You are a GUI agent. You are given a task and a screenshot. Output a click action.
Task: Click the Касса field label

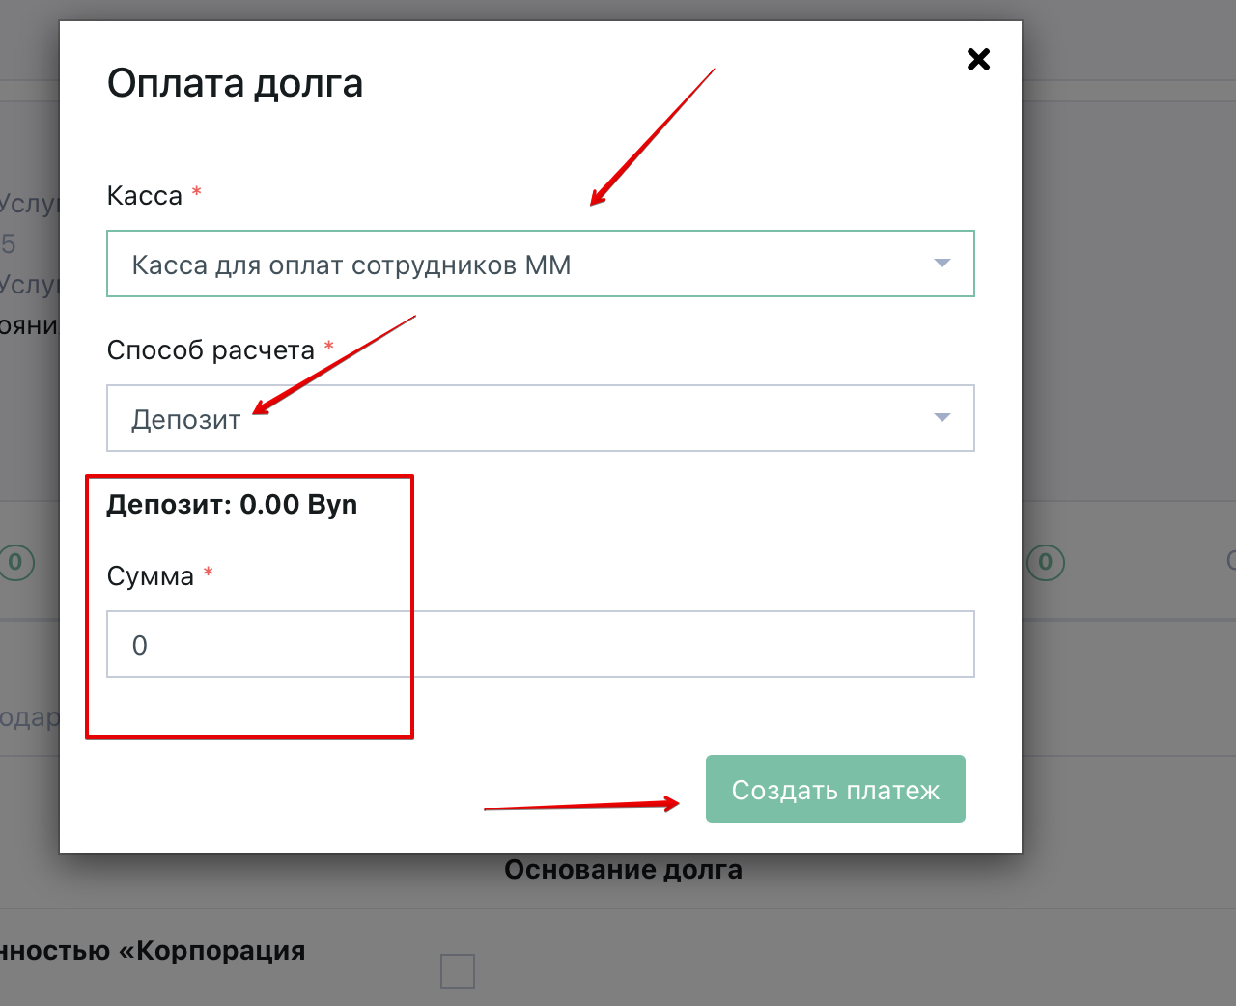point(145,196)
